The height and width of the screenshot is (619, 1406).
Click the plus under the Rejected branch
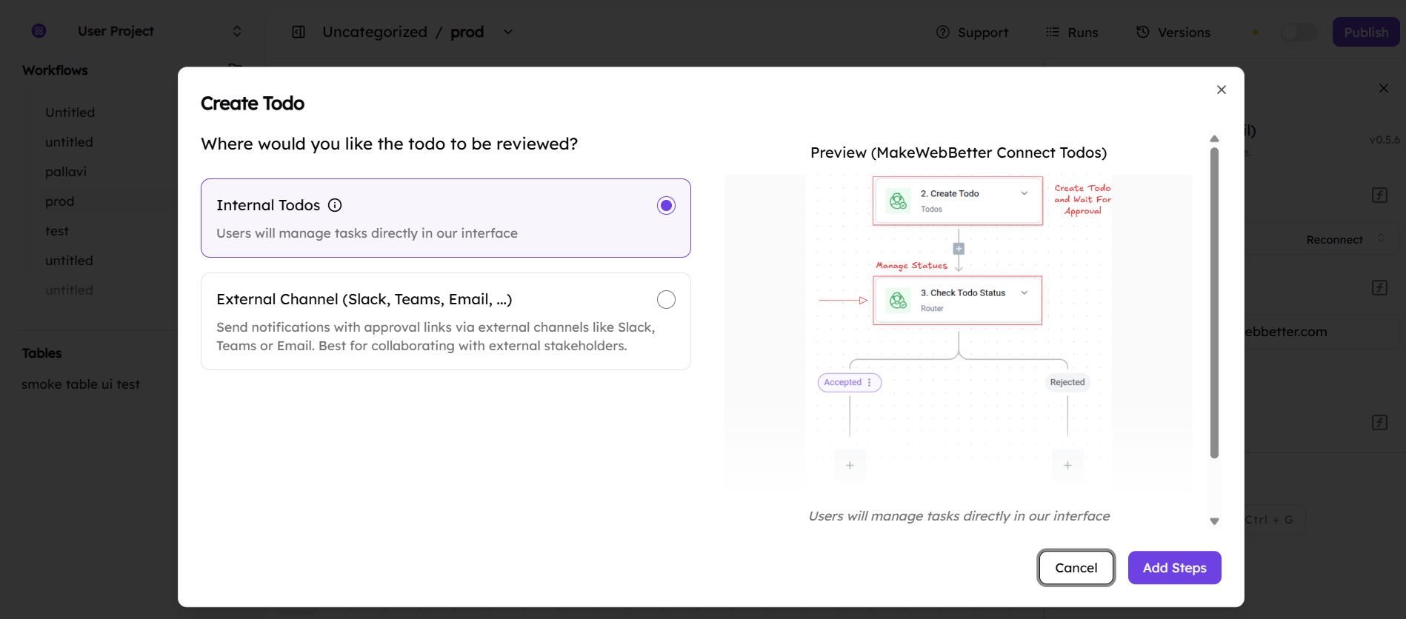(1067, 465)
